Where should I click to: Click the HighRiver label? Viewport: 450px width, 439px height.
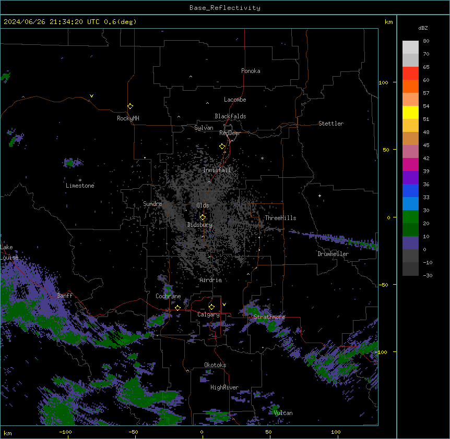click(x=224, y=387)
